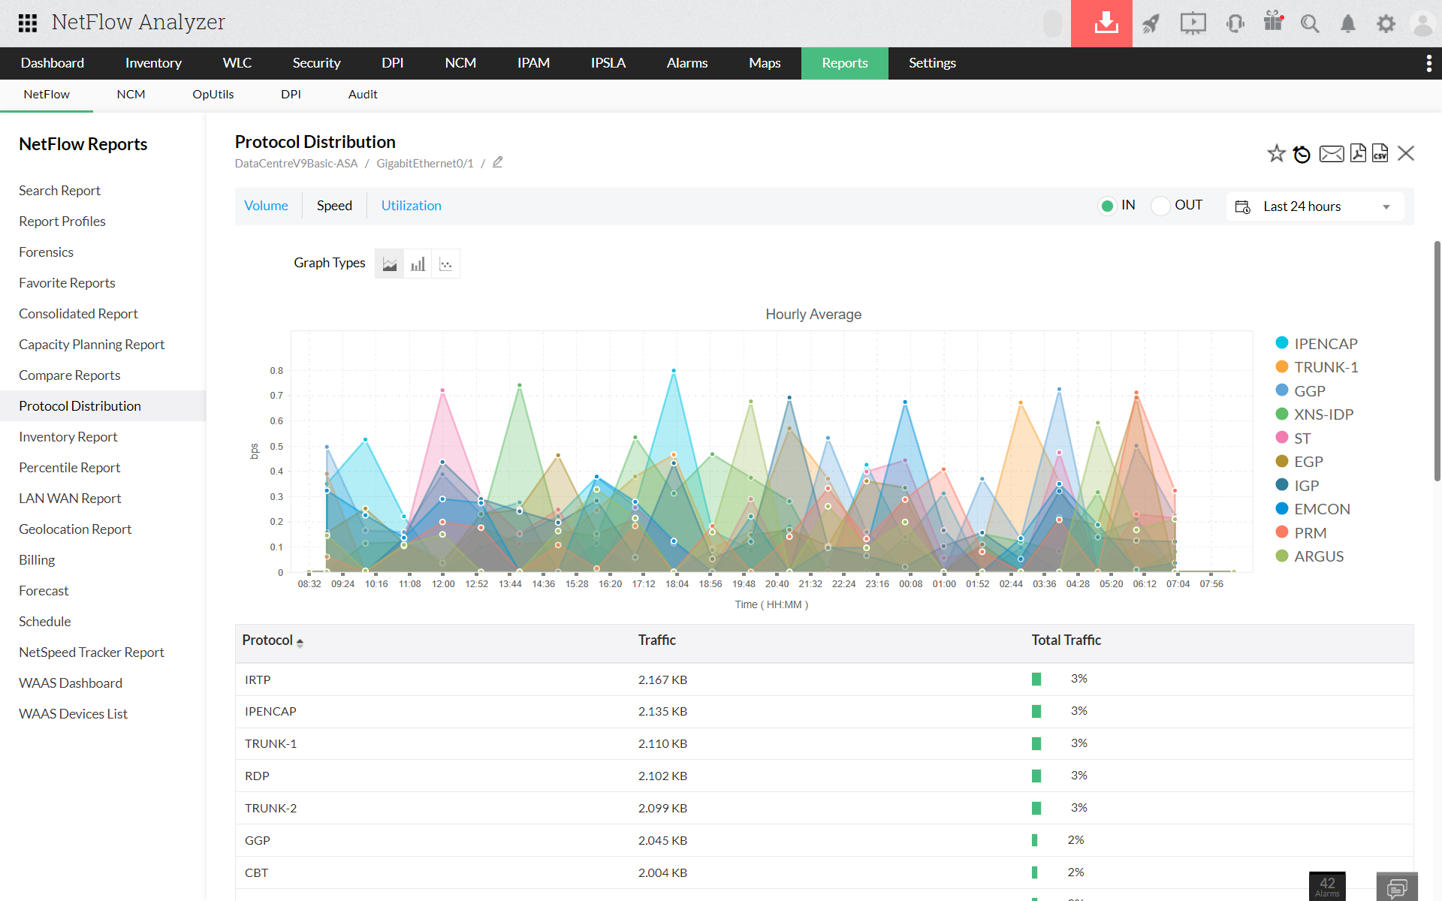Click the email report icon
Image resolution: width=1442 pixels, height=901 pixels.
coord(1330,154)
